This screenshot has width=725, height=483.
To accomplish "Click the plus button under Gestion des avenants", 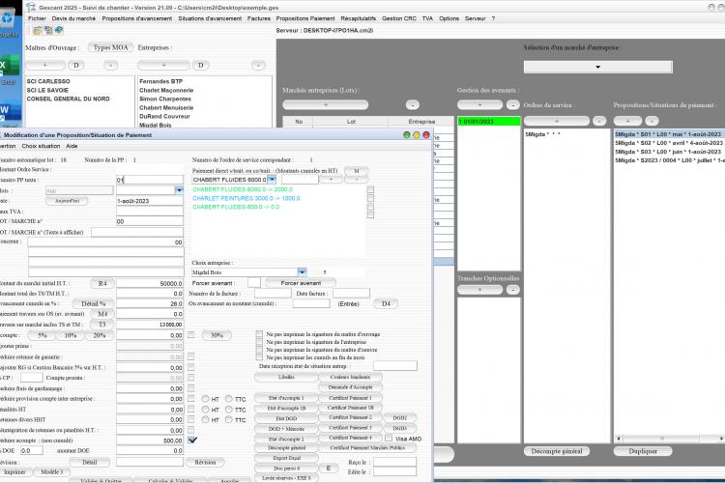I will point(479,105).
